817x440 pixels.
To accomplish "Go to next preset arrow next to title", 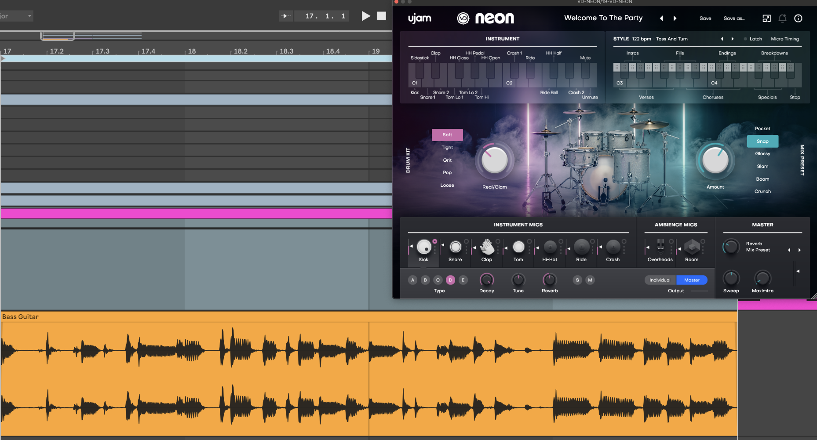I will click(x=675, y=18).
